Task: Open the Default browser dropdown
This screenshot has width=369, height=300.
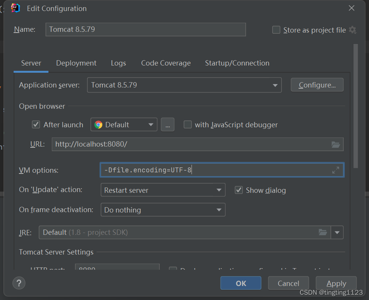Action: pos(124,125)
